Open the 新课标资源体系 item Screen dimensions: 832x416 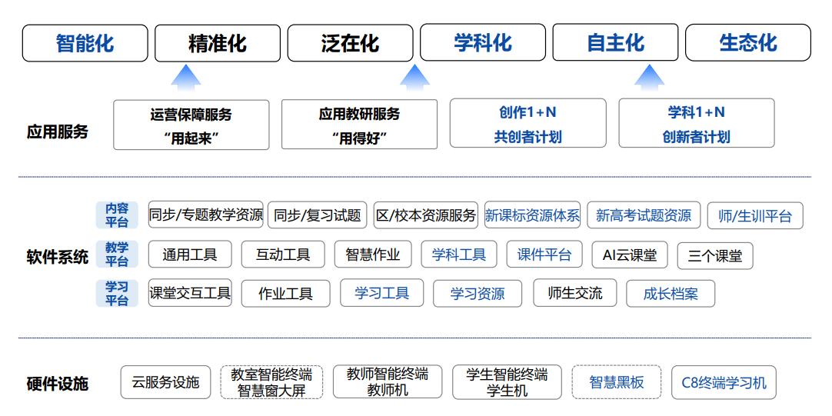pos(532,215)
